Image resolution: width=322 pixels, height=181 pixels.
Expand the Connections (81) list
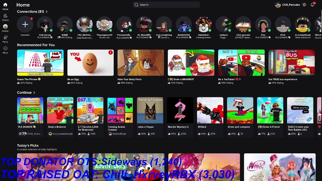[x=32, y=12]
